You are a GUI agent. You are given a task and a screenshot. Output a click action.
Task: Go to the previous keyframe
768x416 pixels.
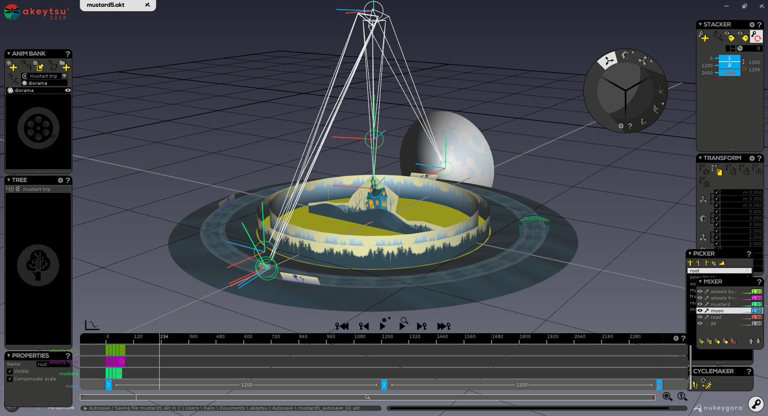coord(364,326)
